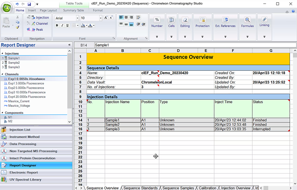Click the Editing eraser icon
This screenshot has width=297, height=190.
[185, 20]
